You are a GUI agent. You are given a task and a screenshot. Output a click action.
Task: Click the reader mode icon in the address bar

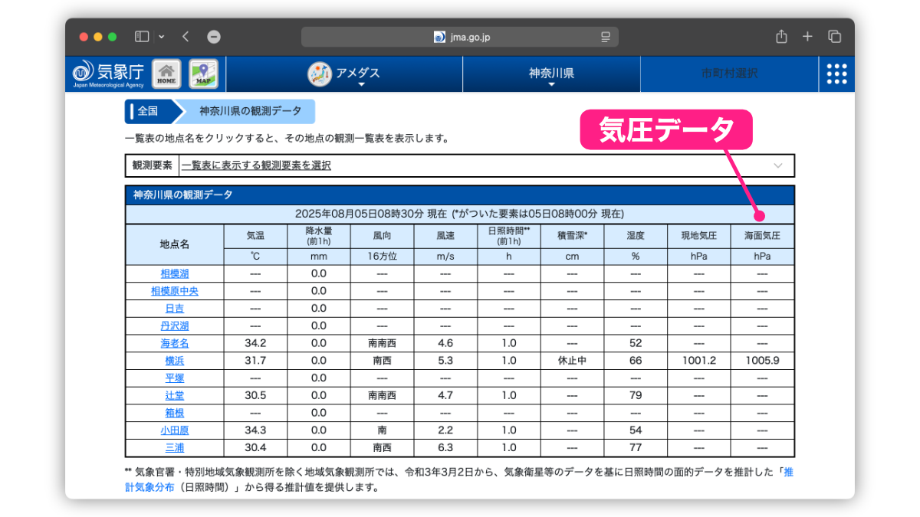coord(606,37)
